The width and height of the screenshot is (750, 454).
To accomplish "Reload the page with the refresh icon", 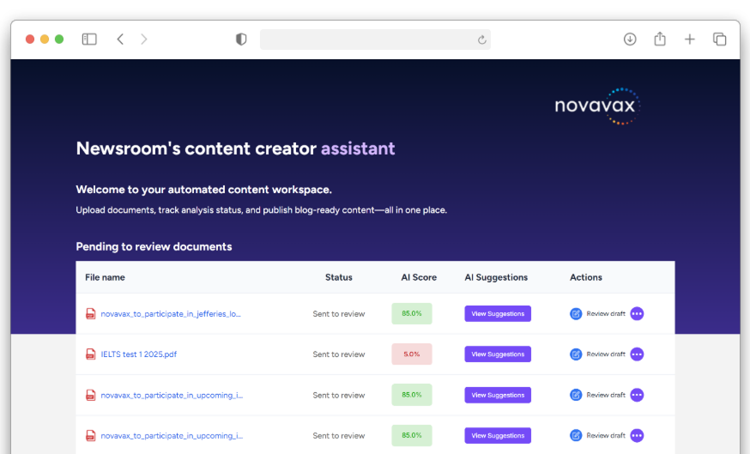I will [482, 39].
